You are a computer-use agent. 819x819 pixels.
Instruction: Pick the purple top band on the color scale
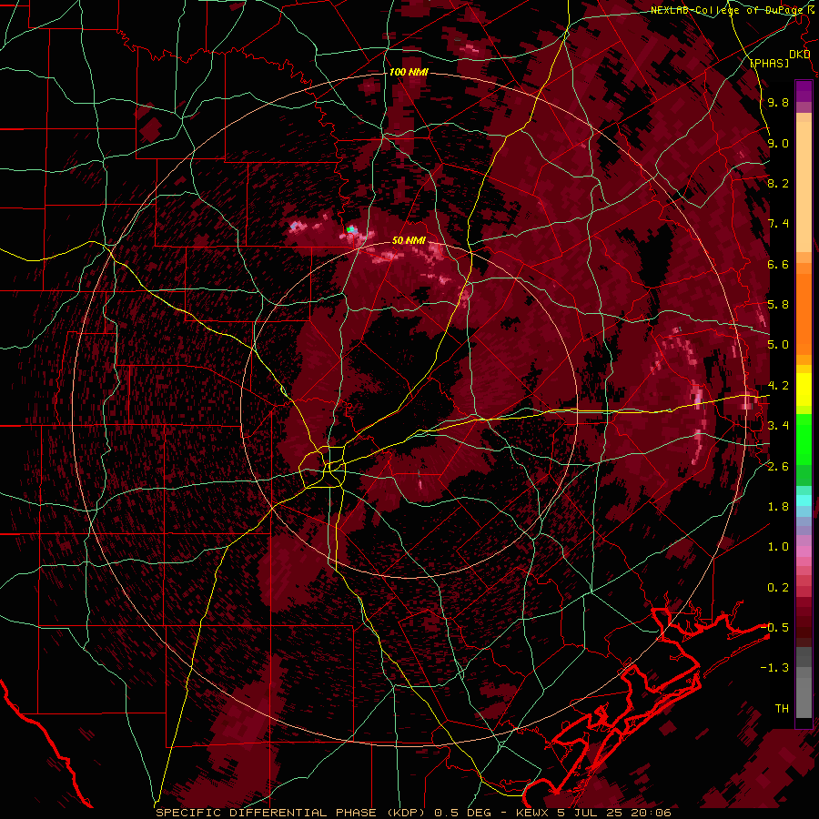pos(804,91)
